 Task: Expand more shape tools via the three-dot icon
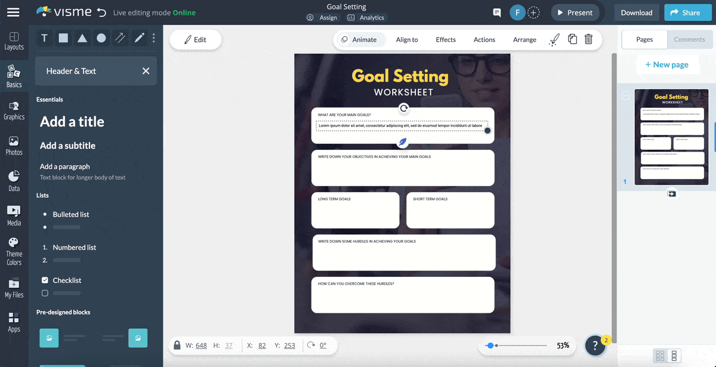[154, 38]
